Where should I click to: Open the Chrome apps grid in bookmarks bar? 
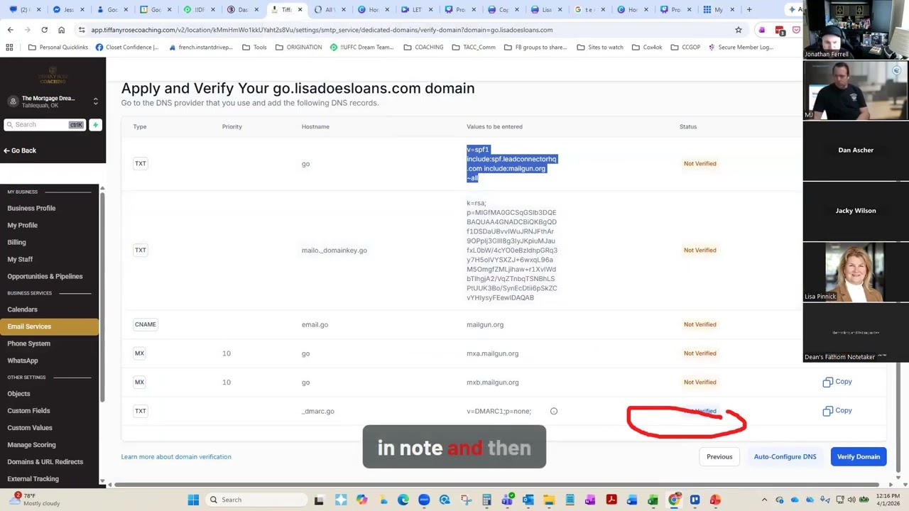click(x=9, y=48)
